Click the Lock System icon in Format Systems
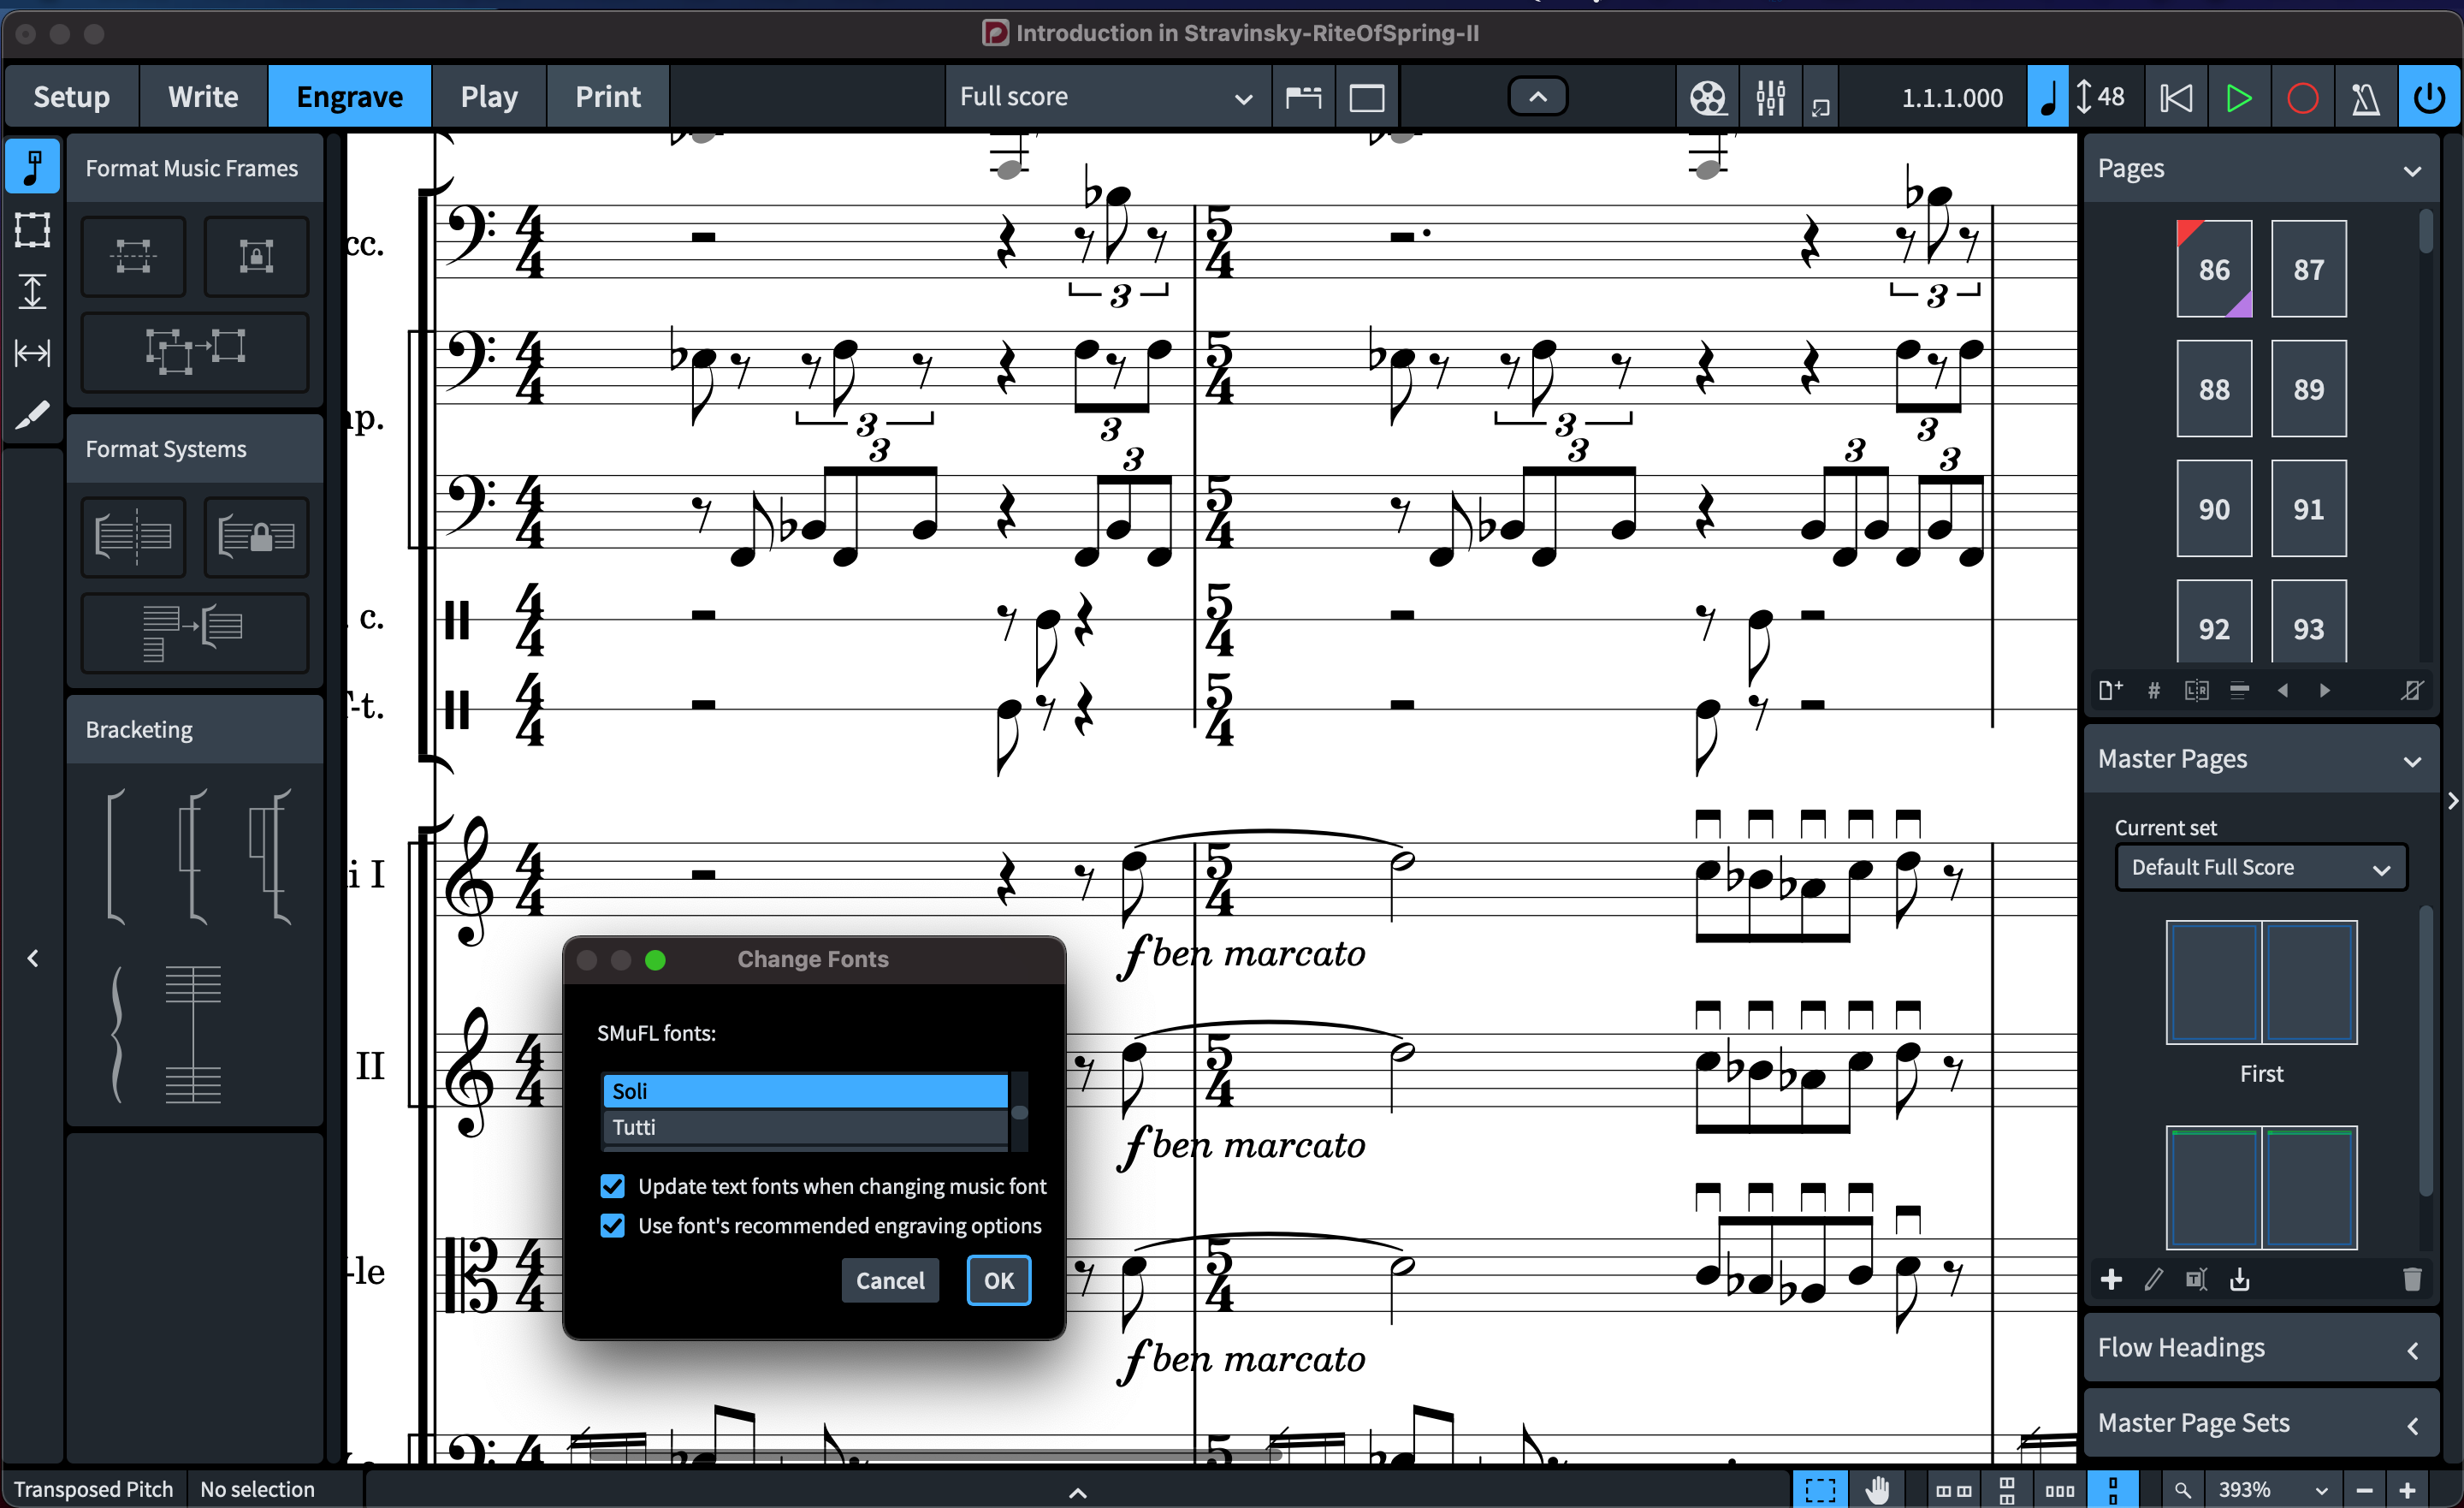This screenshot has width=2464, height=1508. (256, 537)
